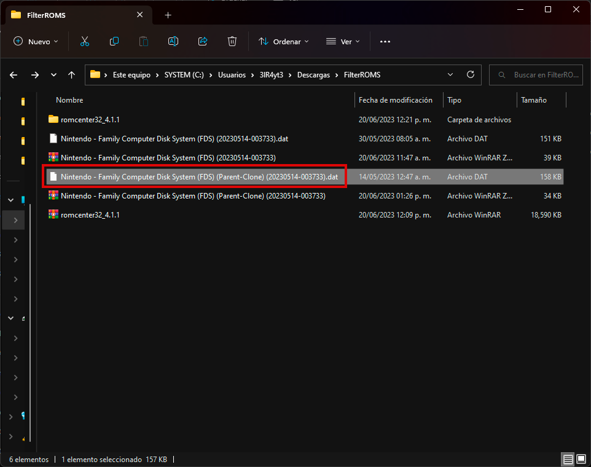Click FilterROMS in the address path
Image resolution: width=591 pixels, height=467 pixels.
(362, 75)
